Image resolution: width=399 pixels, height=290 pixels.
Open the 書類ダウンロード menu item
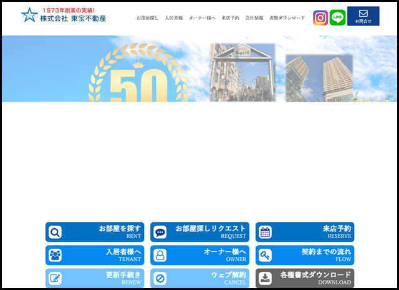(287, 18)
